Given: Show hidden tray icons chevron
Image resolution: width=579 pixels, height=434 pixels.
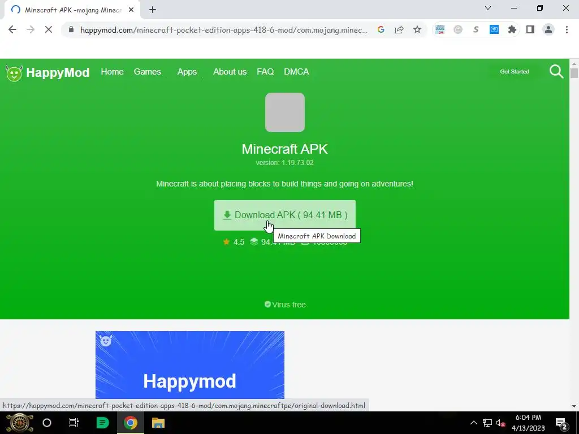Looking at the screenshot, I should (473, 423).
